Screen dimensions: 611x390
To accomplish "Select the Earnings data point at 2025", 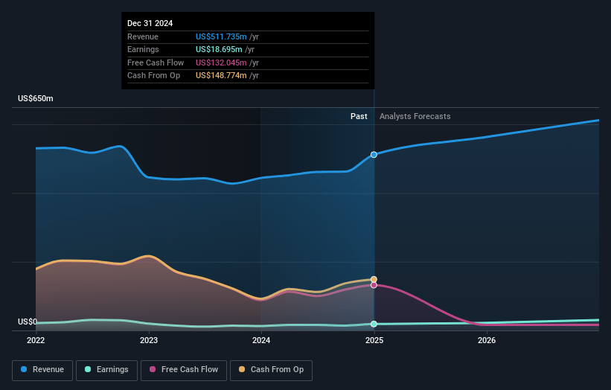I will click(374, 325).
